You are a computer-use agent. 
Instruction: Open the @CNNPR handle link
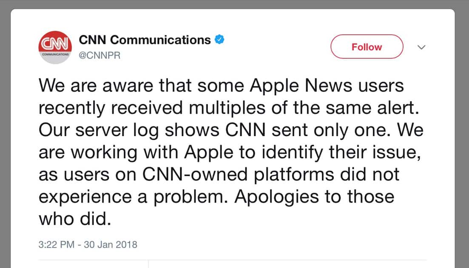99,55
